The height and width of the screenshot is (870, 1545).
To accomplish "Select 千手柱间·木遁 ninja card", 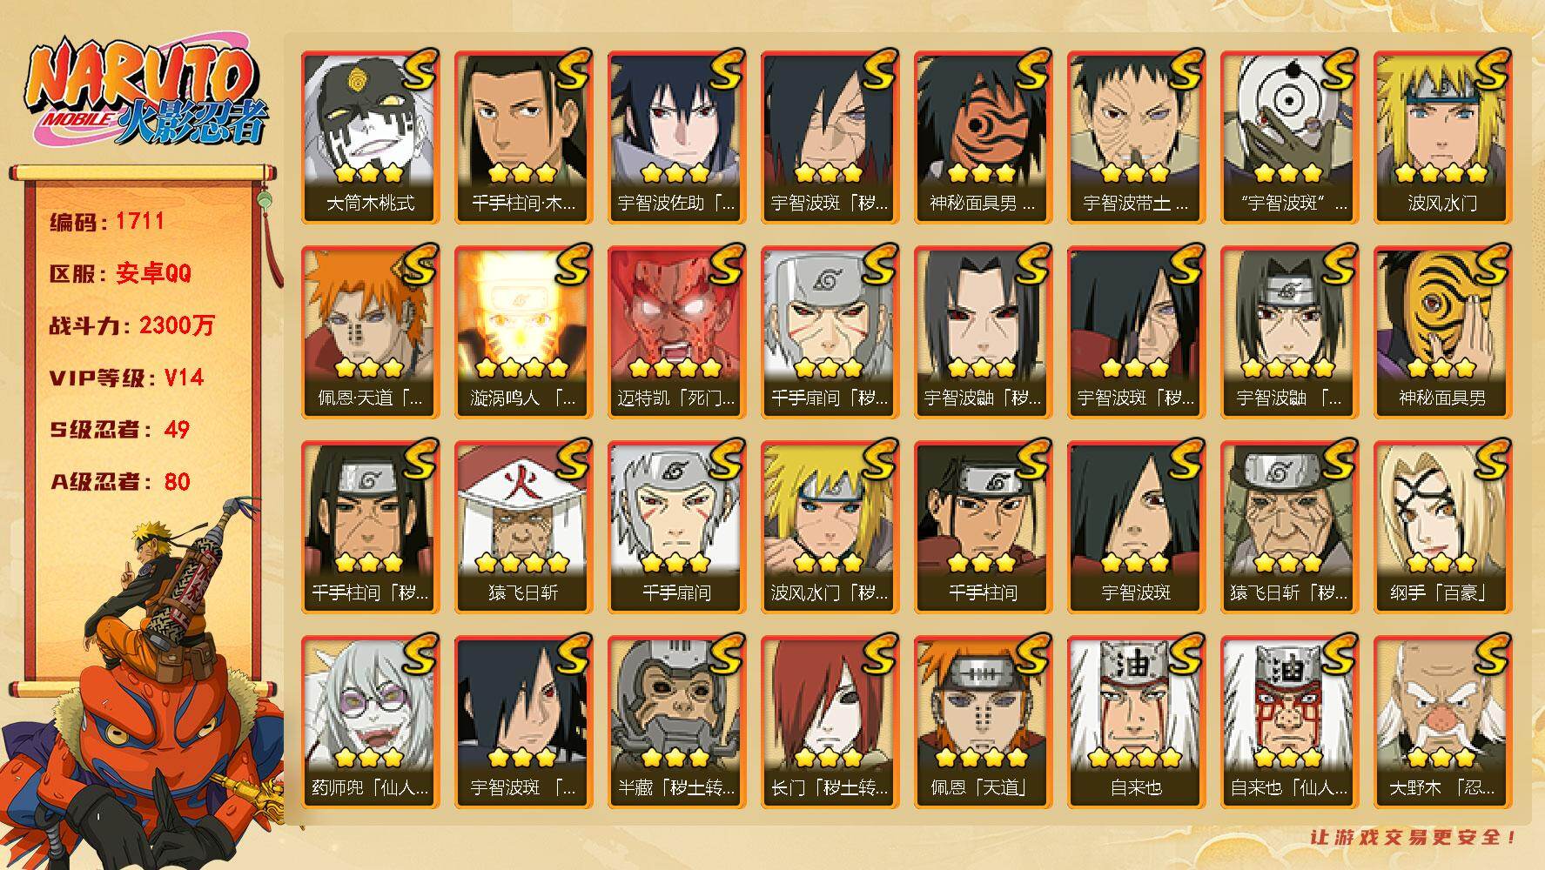I will 523,137.
